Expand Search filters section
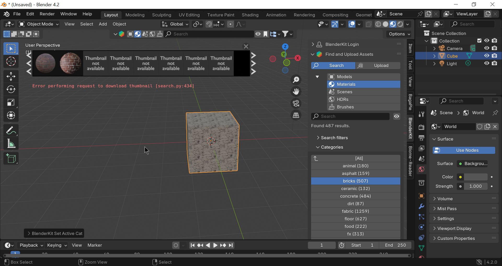Screen dimensions: 502x266 click(334, 138)
